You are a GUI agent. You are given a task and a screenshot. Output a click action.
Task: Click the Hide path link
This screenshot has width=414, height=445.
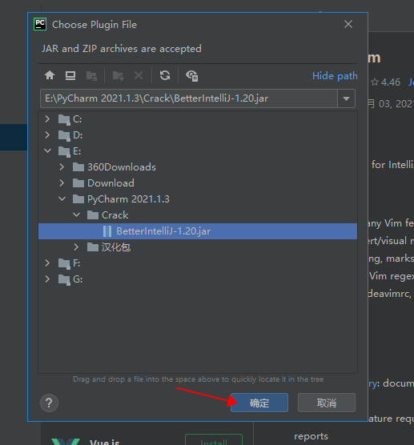pyautogui.click(x=335, y=76)
